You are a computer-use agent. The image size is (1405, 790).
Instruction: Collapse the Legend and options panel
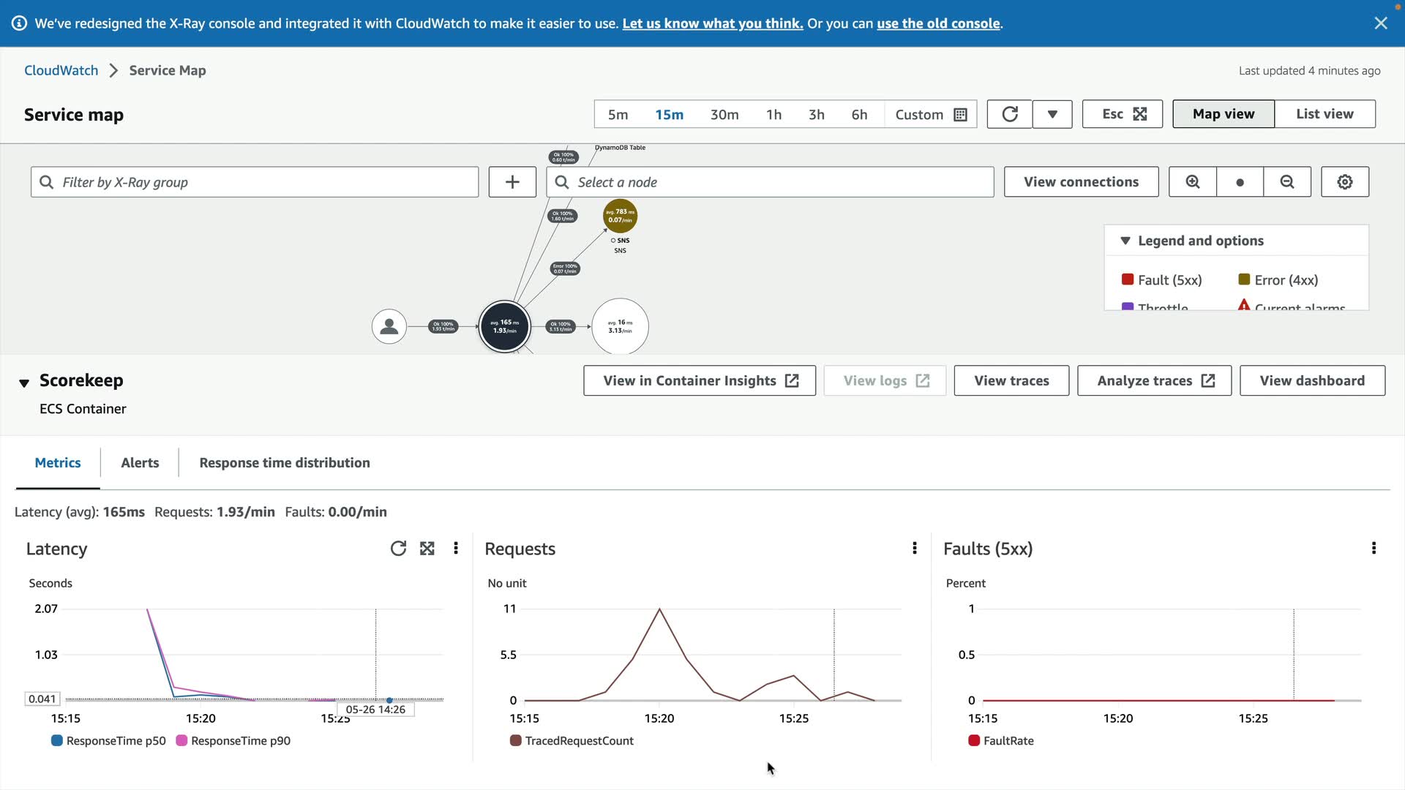pyautogui.click(x=1125, y=241)
